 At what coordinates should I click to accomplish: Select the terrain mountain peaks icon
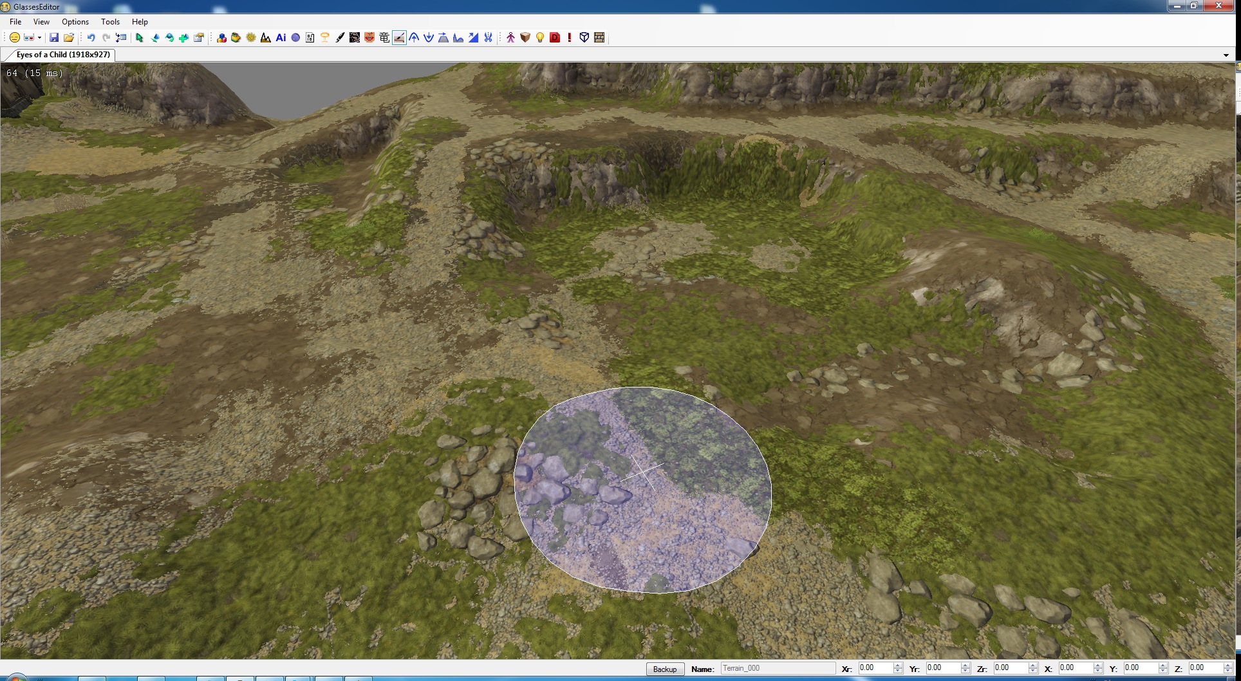pos(266,38)
